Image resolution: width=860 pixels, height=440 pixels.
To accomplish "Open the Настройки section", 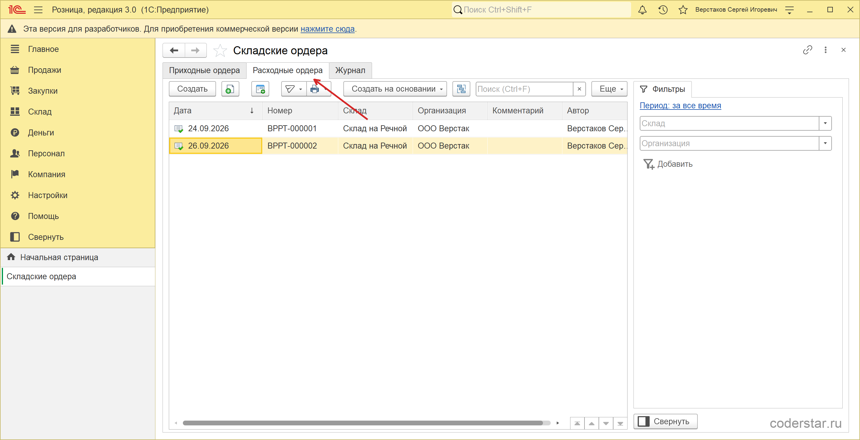I will 48,195.
